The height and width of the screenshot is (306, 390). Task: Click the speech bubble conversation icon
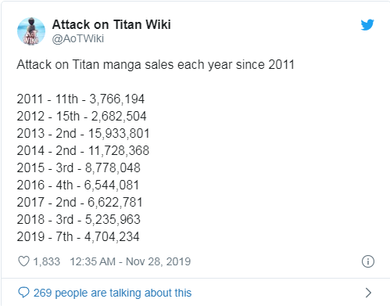tap(23, 293)
